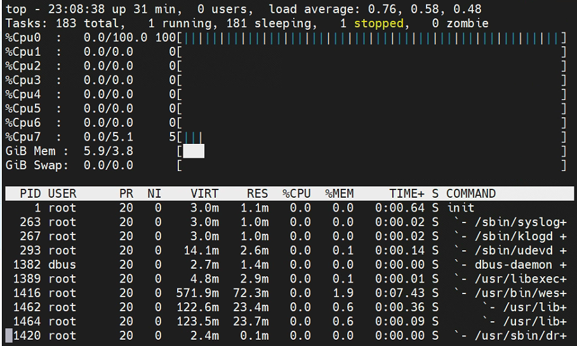The width and height of the screenshot is (577, 346).
Task: Select the /sbin/udevd command entry
Action: point(521,250)
